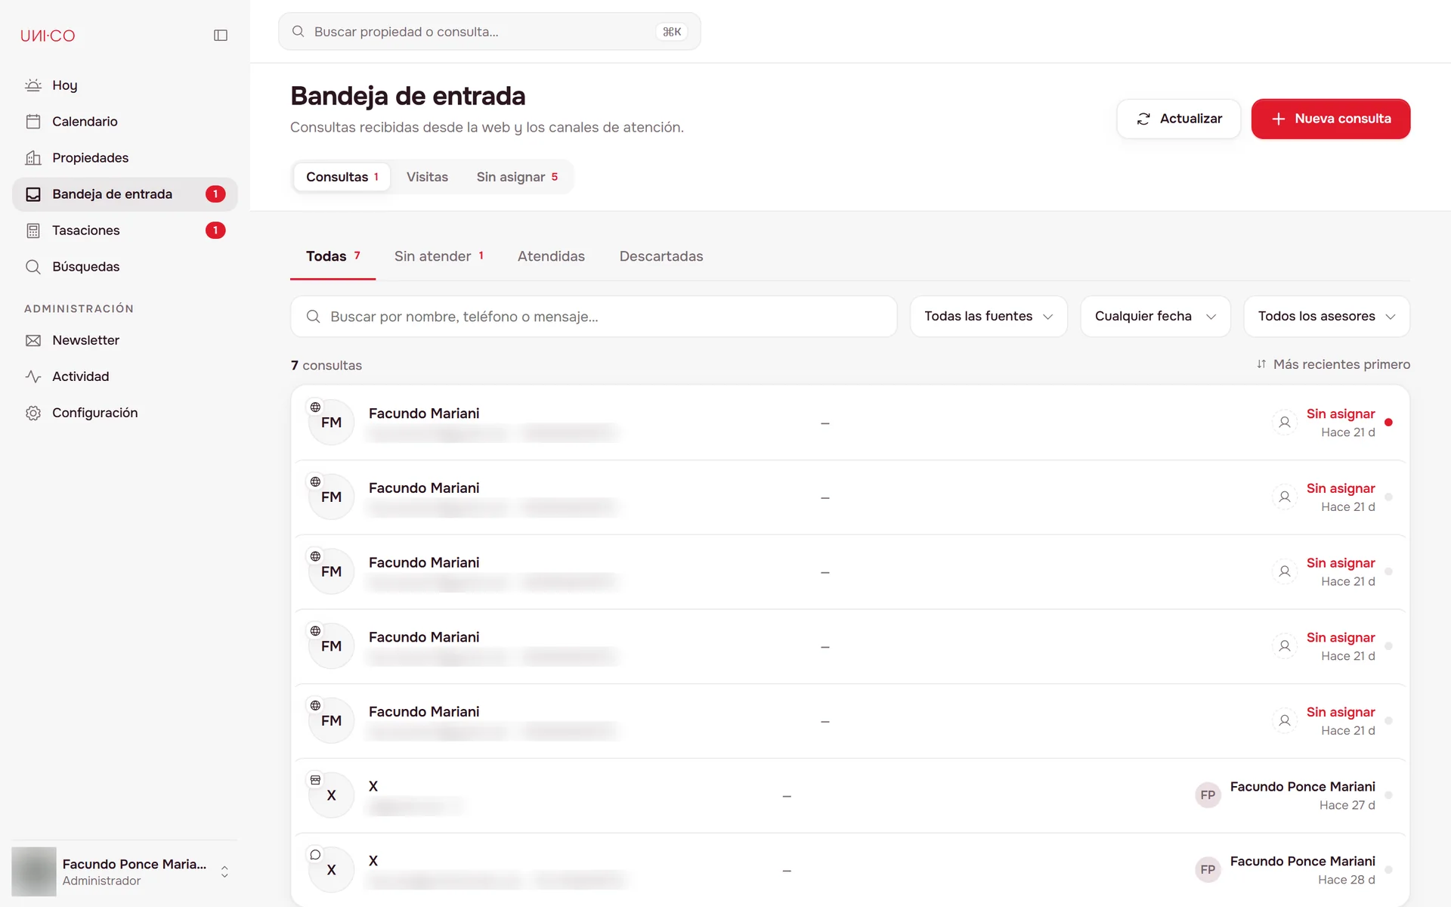
Task: Click the Actualizar button
Action: 1179,119
